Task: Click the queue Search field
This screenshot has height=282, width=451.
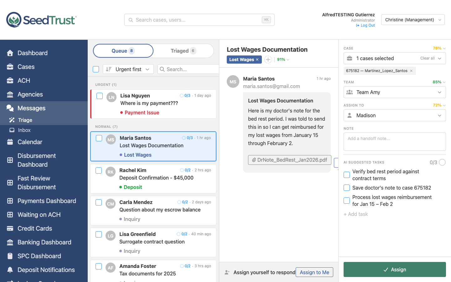Action: (x=188, y=69)
